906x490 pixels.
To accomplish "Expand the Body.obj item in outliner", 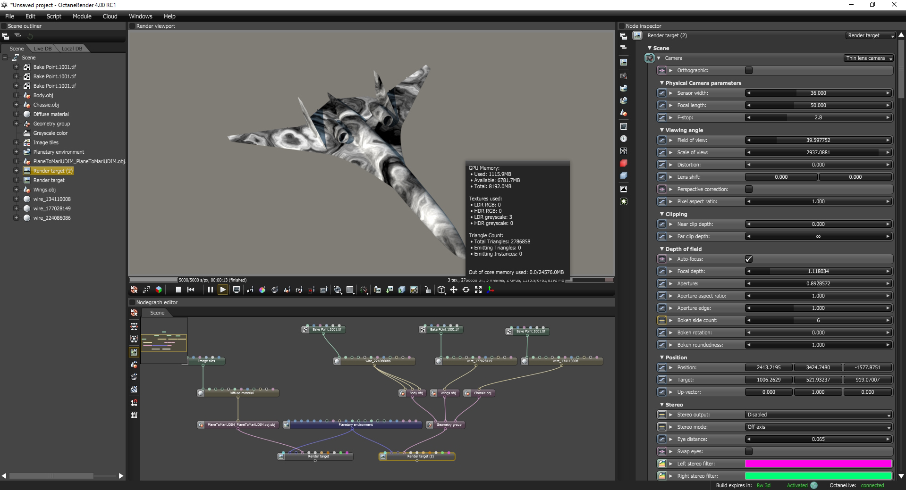I will pos(16,95).
